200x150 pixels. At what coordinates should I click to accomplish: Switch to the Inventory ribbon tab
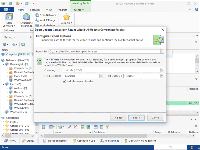tap(78, 10)
